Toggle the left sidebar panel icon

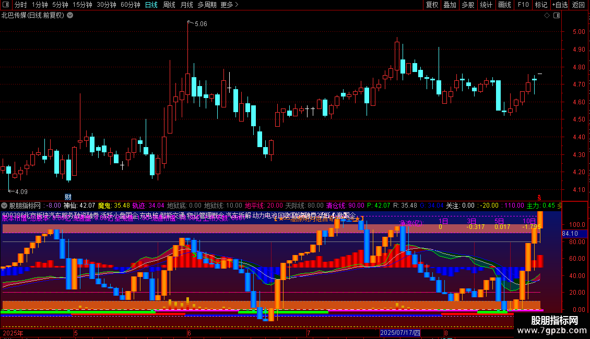tap(6, 5)
